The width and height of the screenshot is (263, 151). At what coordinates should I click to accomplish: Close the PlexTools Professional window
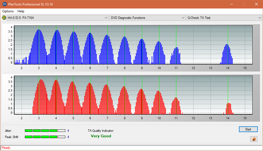256,4
